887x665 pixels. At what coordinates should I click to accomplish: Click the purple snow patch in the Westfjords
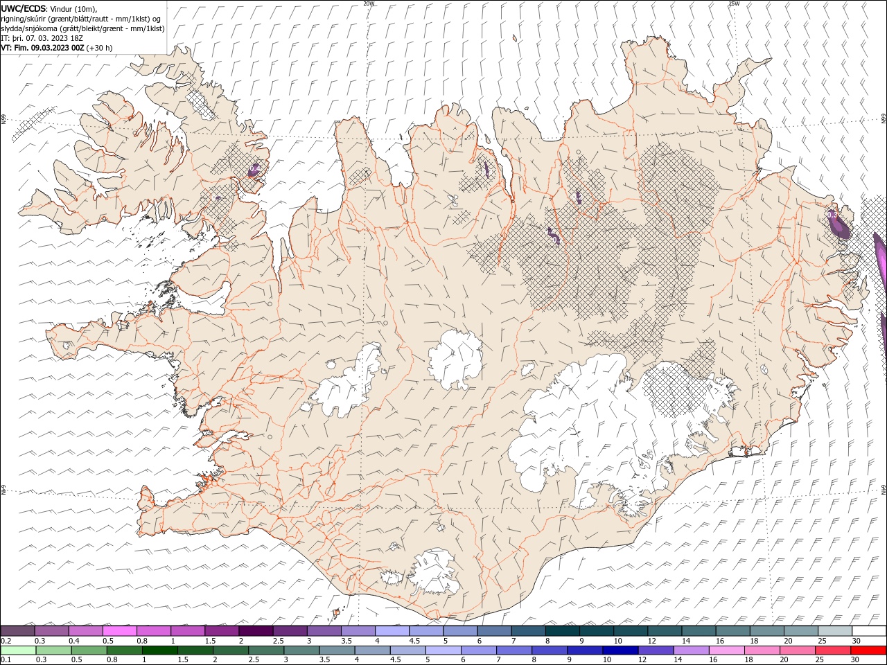point(255,170)
